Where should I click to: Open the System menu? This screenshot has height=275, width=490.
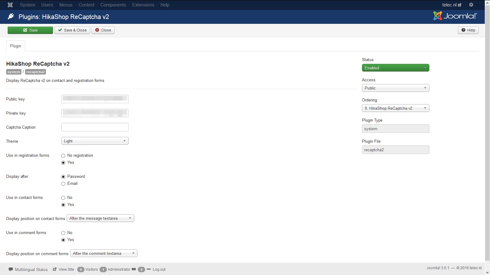point(28,5)
